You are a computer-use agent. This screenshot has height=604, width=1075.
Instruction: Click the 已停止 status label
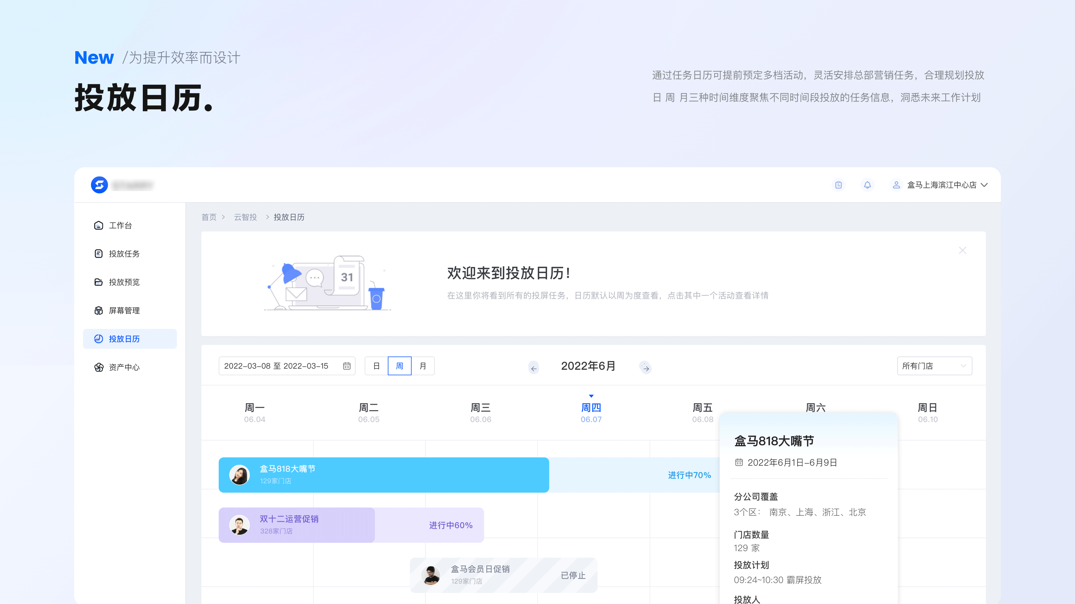(573, 575)
